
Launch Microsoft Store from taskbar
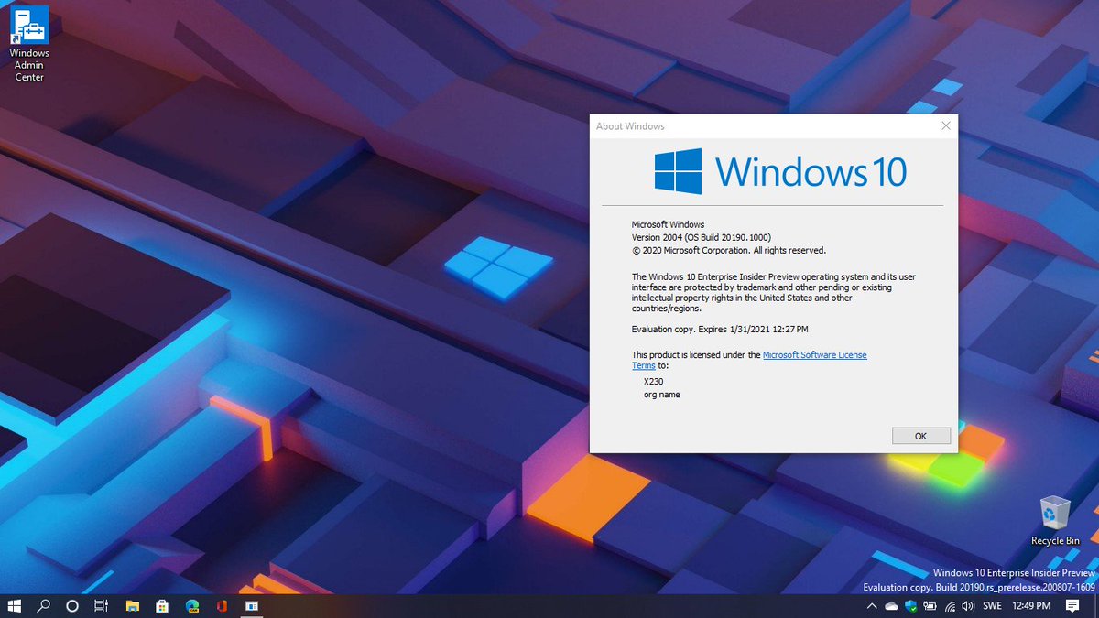[162, 606]
